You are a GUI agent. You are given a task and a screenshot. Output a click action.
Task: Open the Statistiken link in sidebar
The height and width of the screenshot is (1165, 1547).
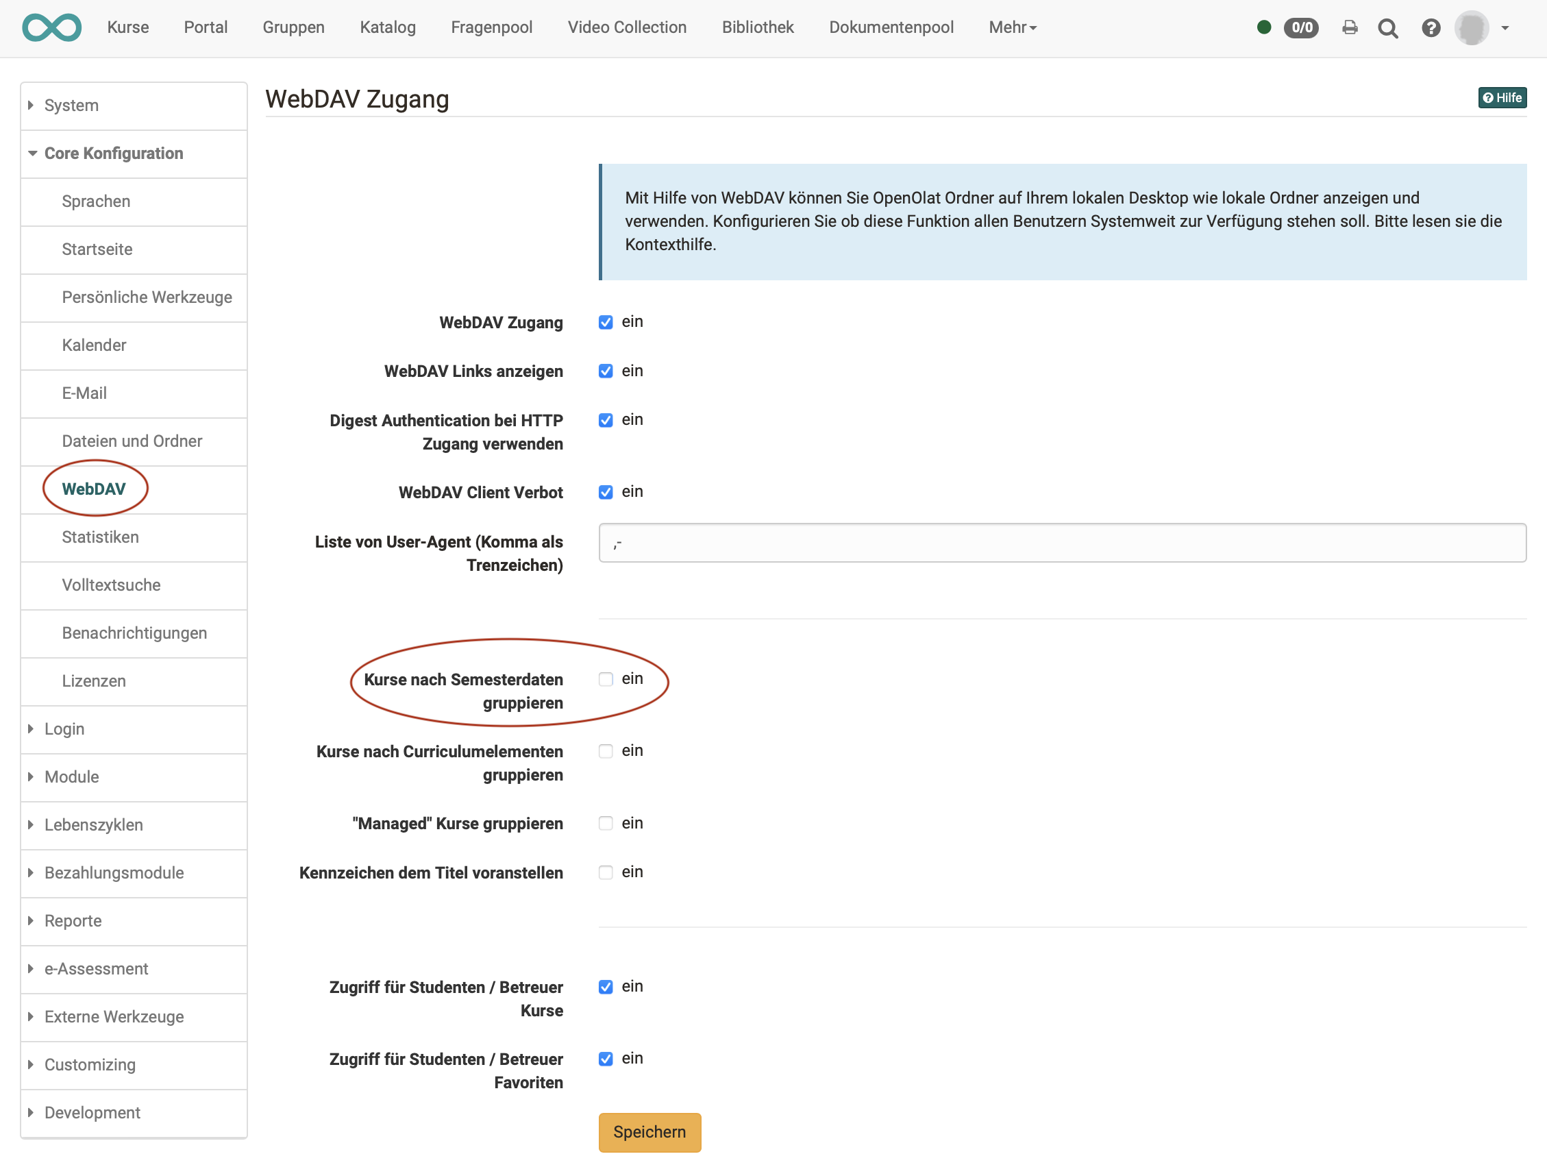pyautogui.click(x=100, y=537)
